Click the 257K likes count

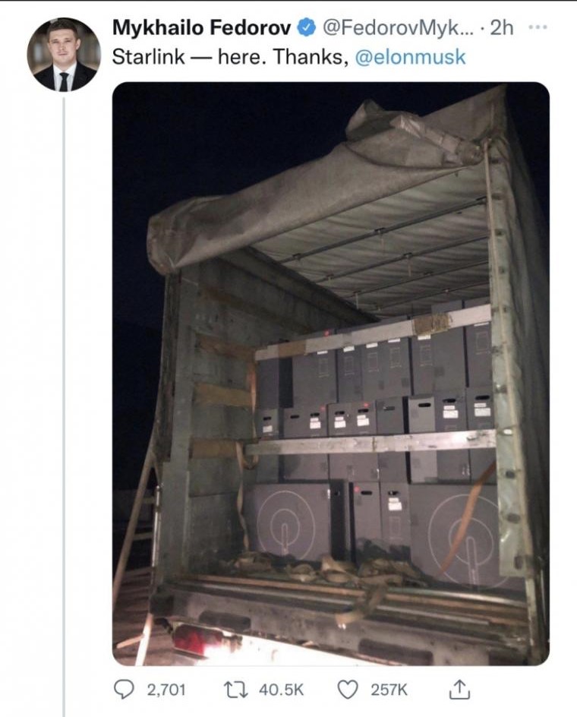point(389,690)
